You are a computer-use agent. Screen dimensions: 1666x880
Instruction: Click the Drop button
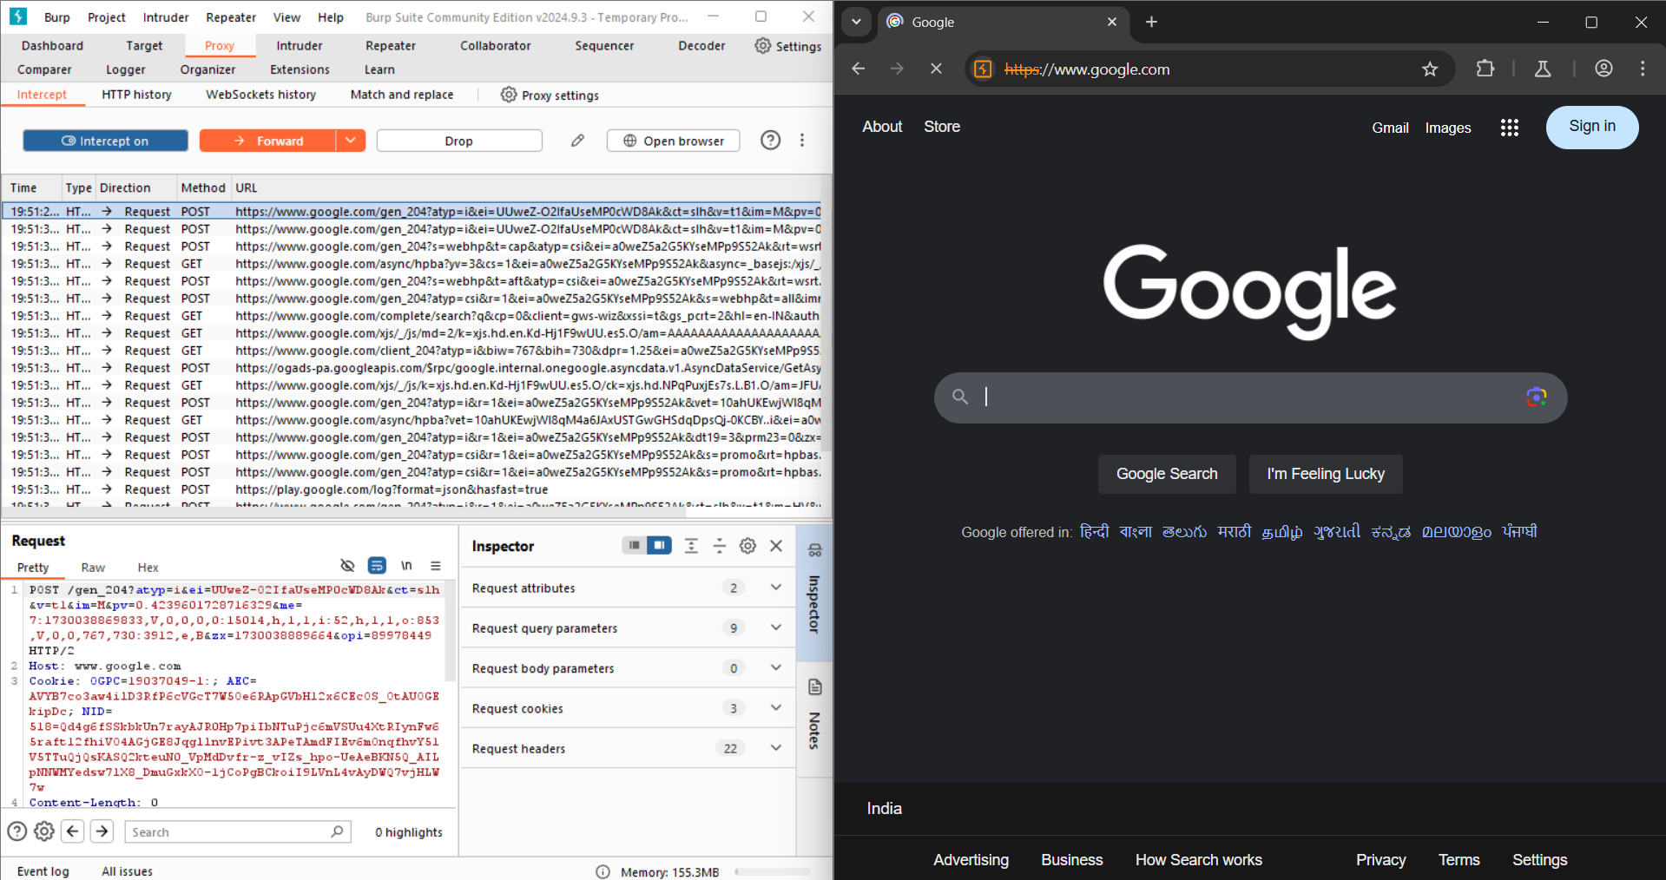pos(458,140)
